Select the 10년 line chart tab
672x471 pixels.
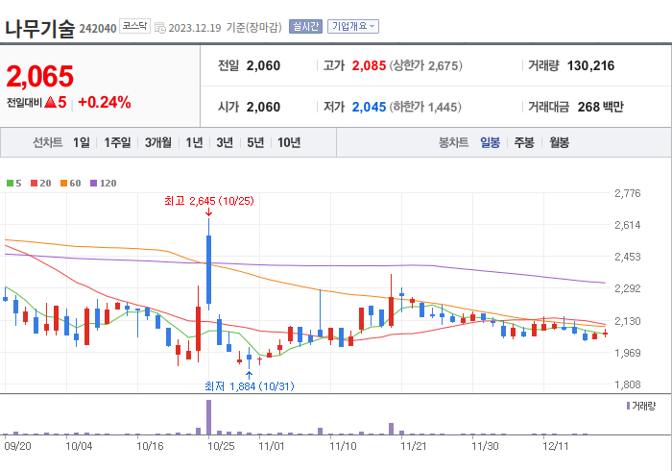coord(289,142)
